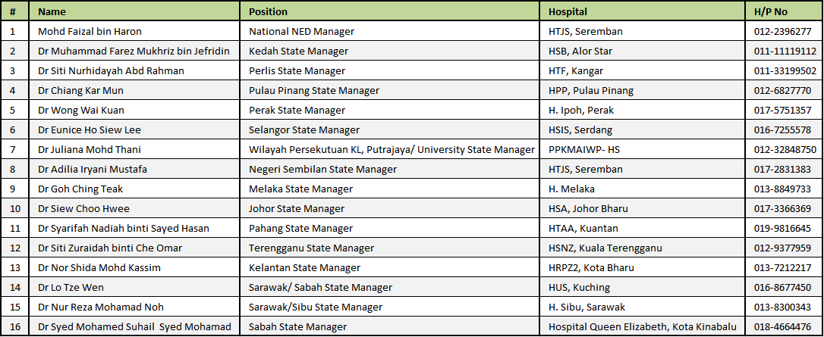
Task: Click the name Mohd Faizal bin Haron
Action: 90,32
